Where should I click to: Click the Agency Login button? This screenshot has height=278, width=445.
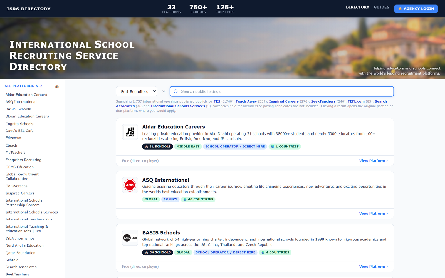pyautogui.click(x=416, y=9)
